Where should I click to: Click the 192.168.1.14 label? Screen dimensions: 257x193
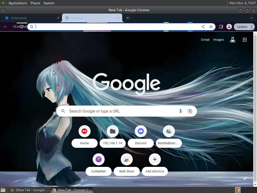tap(113, 143)
